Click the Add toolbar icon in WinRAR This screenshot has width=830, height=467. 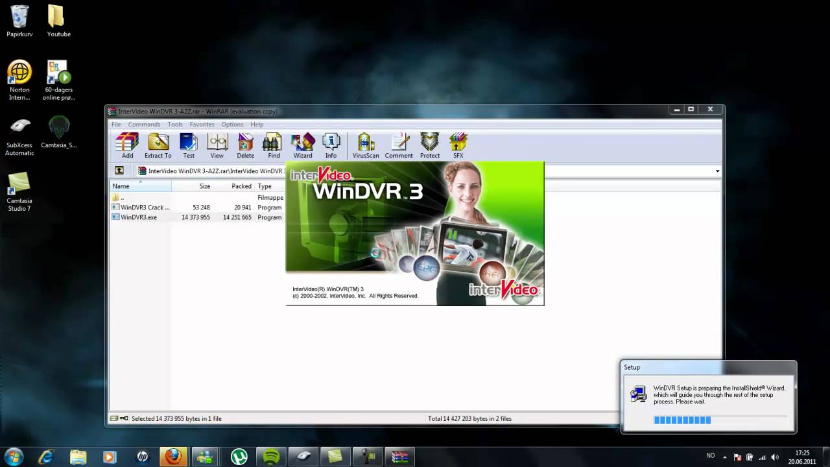tap(127, 146)
